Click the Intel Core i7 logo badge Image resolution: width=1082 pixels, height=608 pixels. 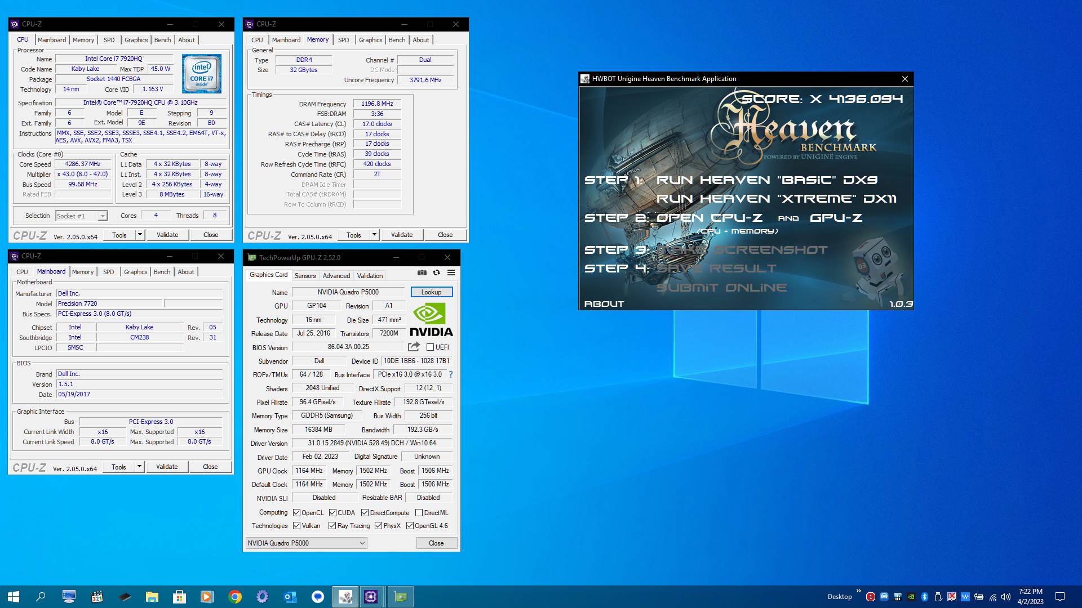coord(202,74)
